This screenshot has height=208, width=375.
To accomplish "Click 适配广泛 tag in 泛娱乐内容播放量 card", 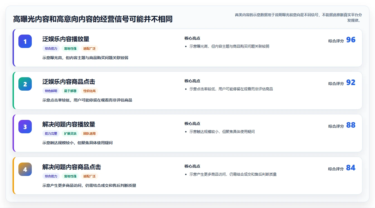I will pyautogui.click(x=89, y=49).
